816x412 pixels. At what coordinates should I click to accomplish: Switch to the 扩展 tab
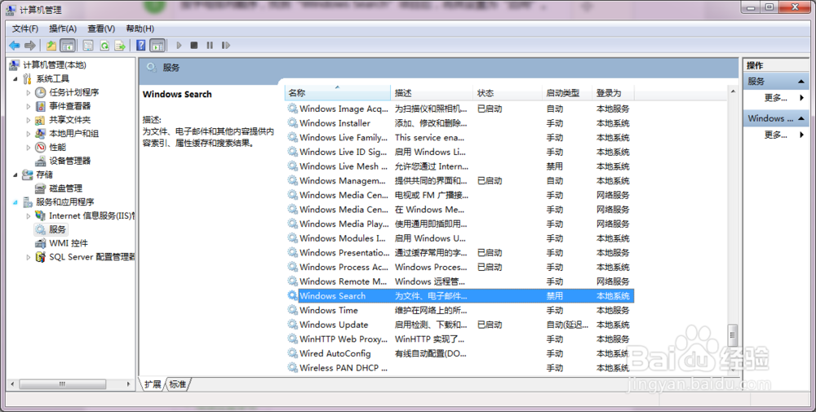click(153, 384)
